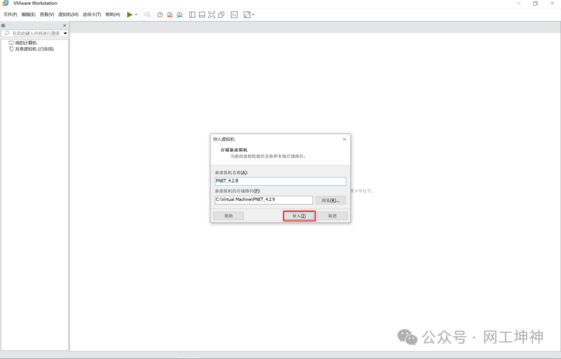Viewport: 561px width, 359px height.
Task: Open the 选项卡(T) menu
Action: 92,15
